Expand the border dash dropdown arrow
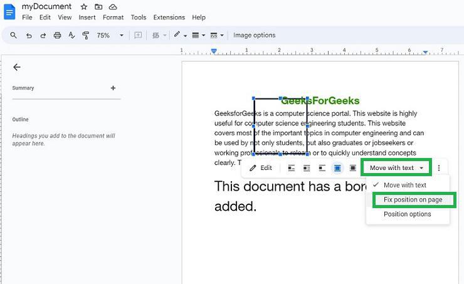464x284 pixels. [x=222, y=36]
